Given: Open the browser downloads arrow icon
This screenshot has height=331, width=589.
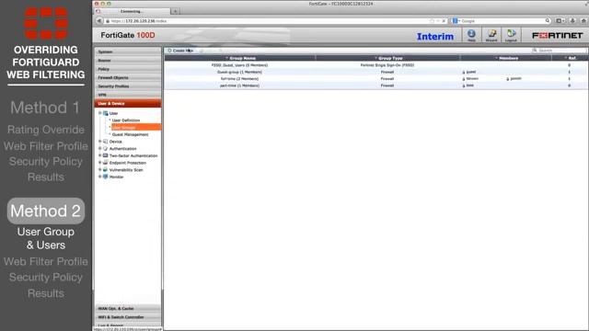Looking at the screenshot, I should 572,21.
